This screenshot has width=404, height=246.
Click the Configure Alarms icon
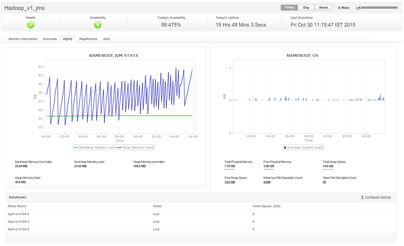click(x=362, y=197)
